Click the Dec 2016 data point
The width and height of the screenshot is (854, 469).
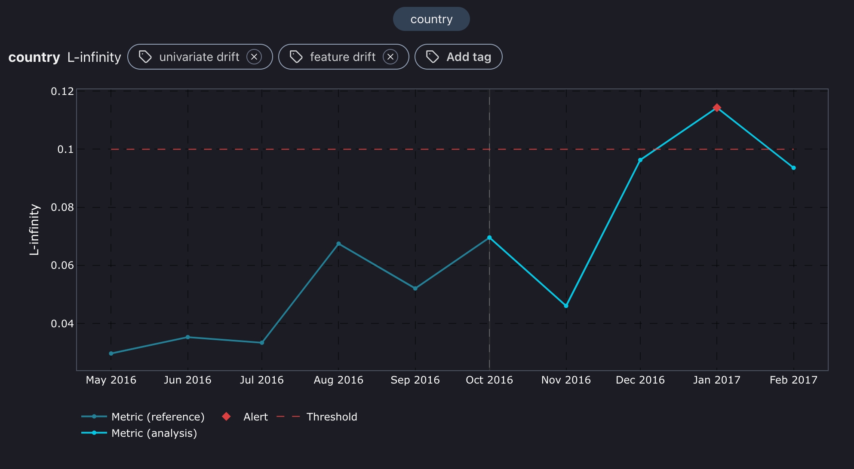[640, 160]
